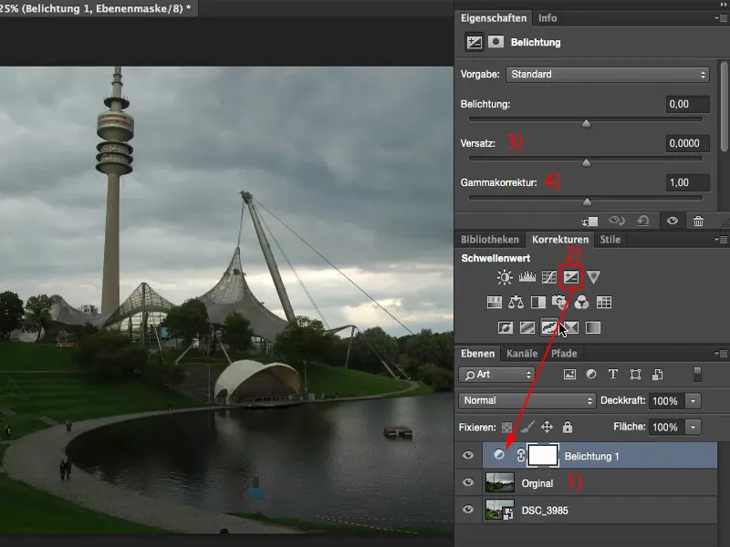The width and height of the screenshot is (730, 547).
Task: Select the Exposure adjustment icon in Eigenschaften header
Action: click(474, 42)
